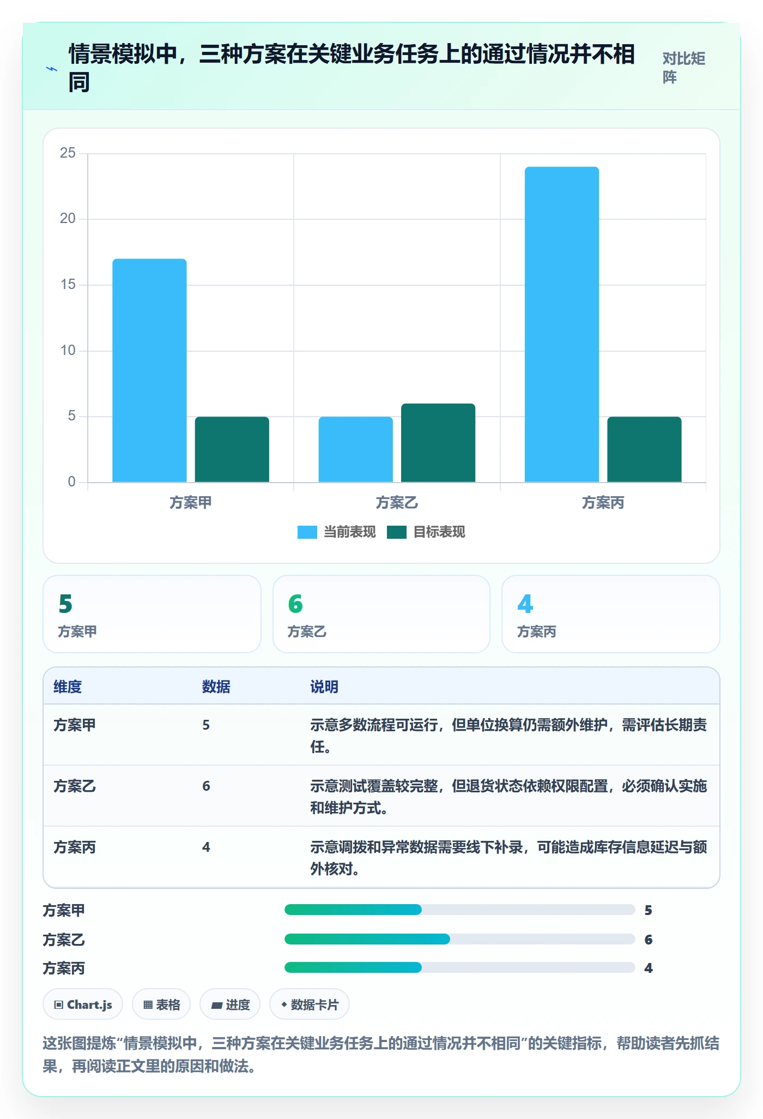The width and height of the screenshot is (763, 1119).
Task: Click the 示意调拨和异常数据 description cell
Action: click(x=509, y=857)
